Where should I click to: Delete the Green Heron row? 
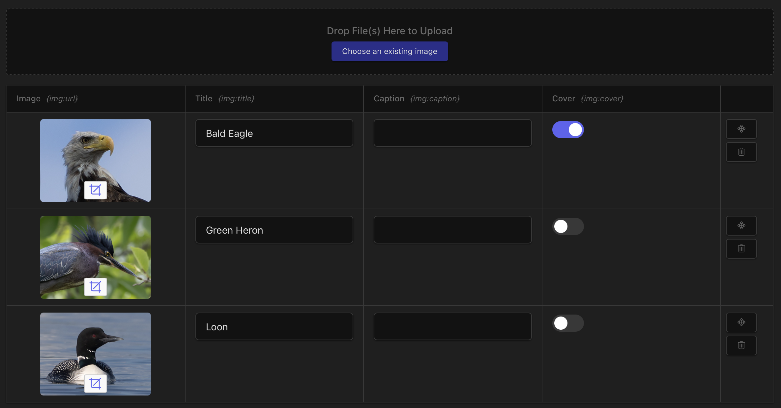tap(741, 249)
